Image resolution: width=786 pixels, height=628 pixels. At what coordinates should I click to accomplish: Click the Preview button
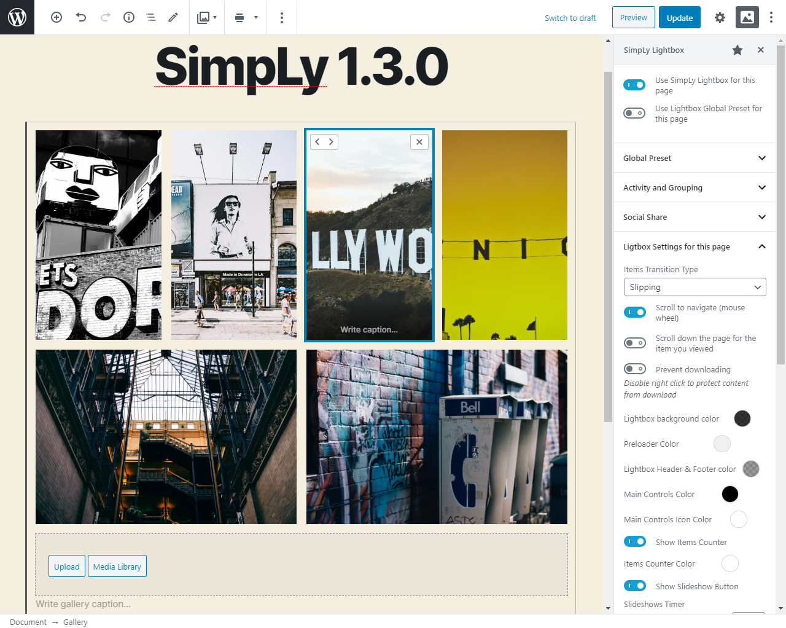click(x=634, y=17)
